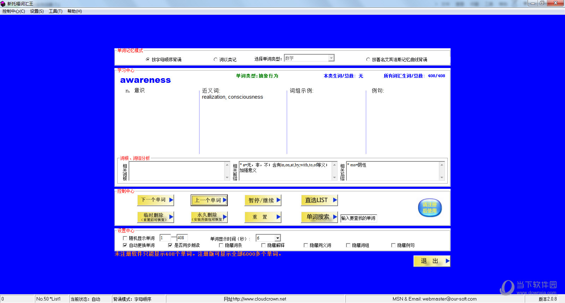Open the 设置(S) menu
The image size is (565, 303).
37,11
